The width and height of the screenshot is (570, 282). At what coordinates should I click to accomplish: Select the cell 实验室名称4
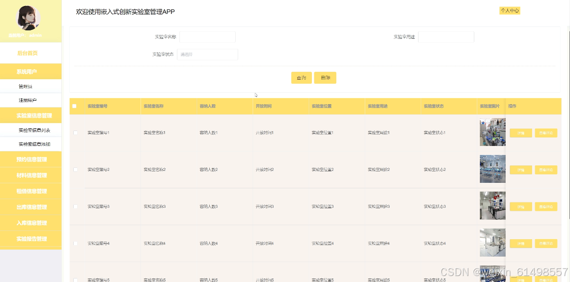154,243
